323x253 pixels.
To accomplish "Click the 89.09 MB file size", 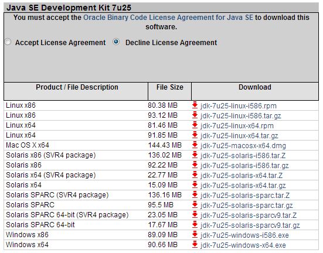I will pos(162,235).
